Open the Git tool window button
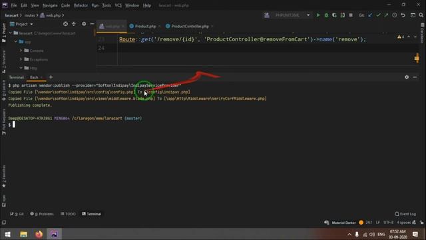 pos(17,214)
